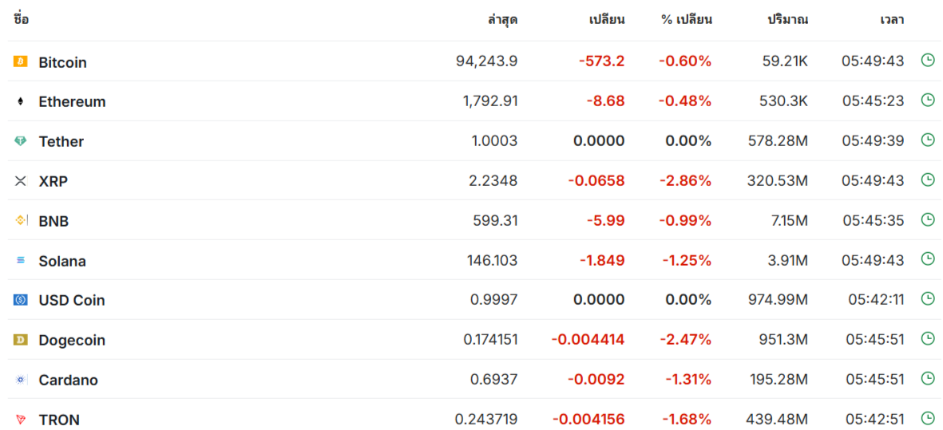Click the clock icon in Bitcoin row

[928, 60]
